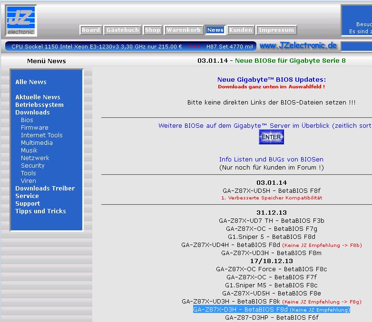
Task: Select Musik under Downloads
Action: 29,150
